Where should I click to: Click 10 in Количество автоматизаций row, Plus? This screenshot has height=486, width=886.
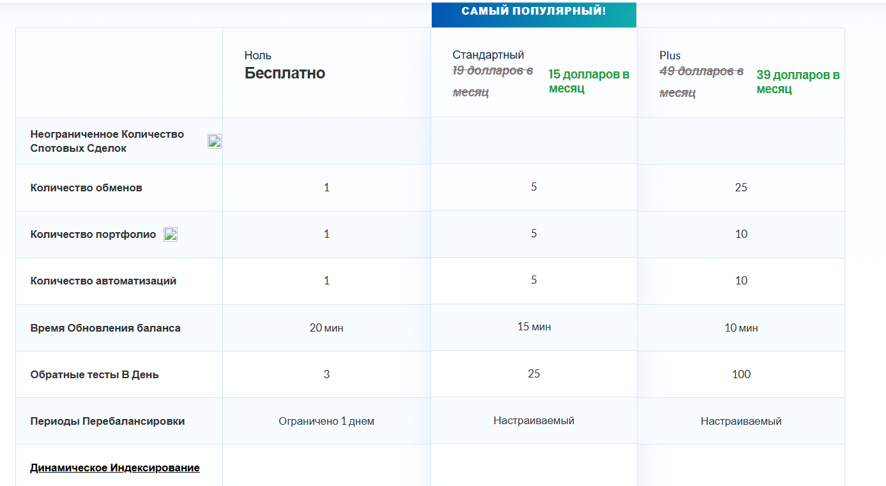pos(741,281)
